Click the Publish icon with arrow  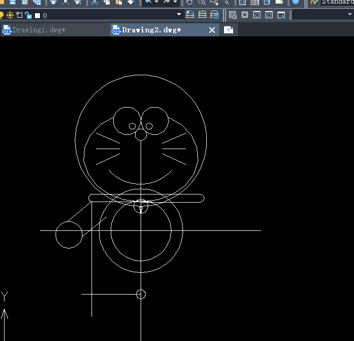(78, 2)
